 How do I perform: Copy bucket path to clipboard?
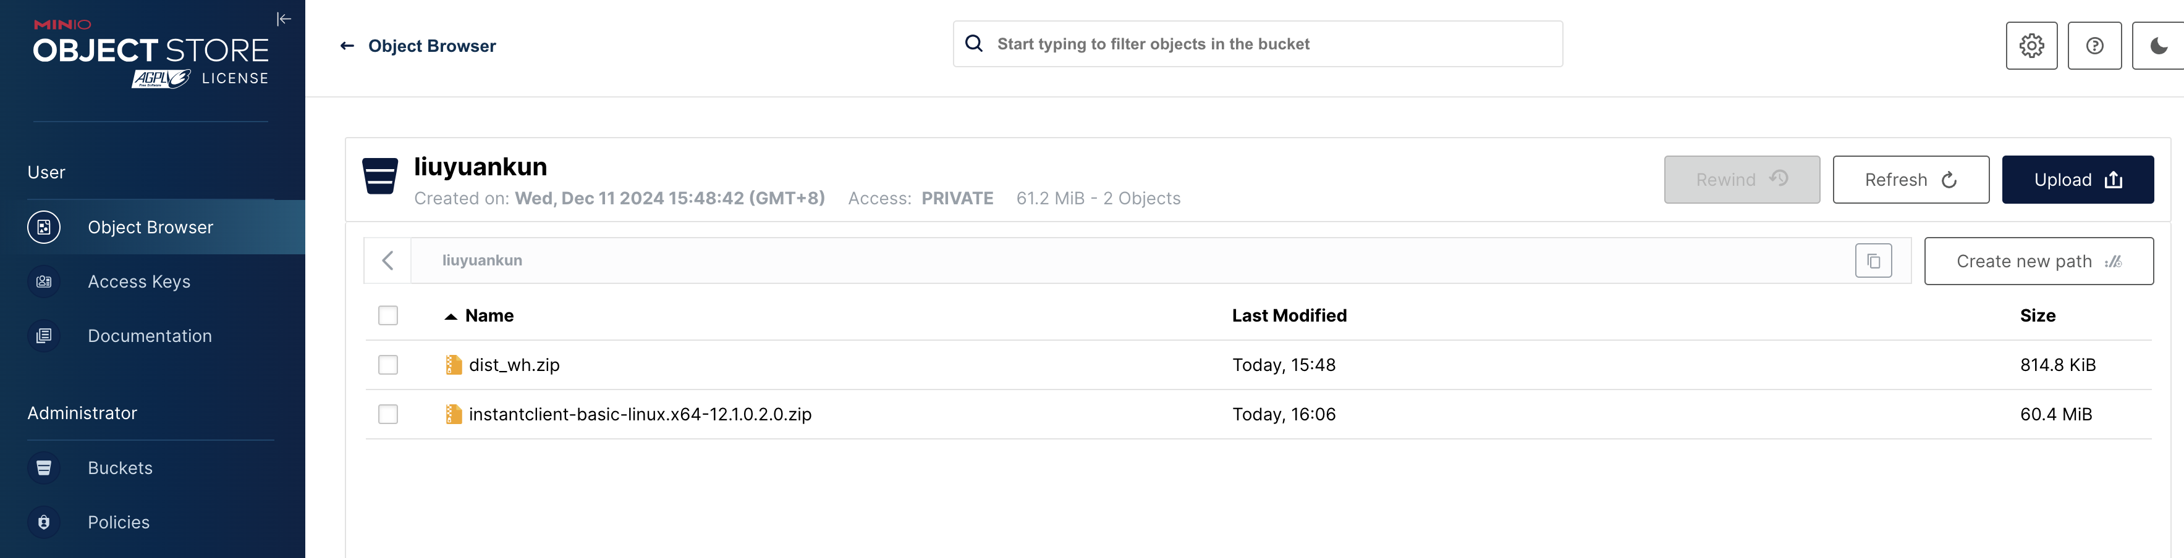pos(1873,261)
